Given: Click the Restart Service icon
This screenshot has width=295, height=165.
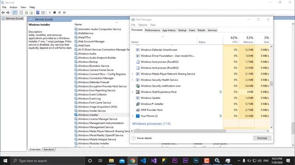Looking at the screenshot, I should tap(65, 12).
